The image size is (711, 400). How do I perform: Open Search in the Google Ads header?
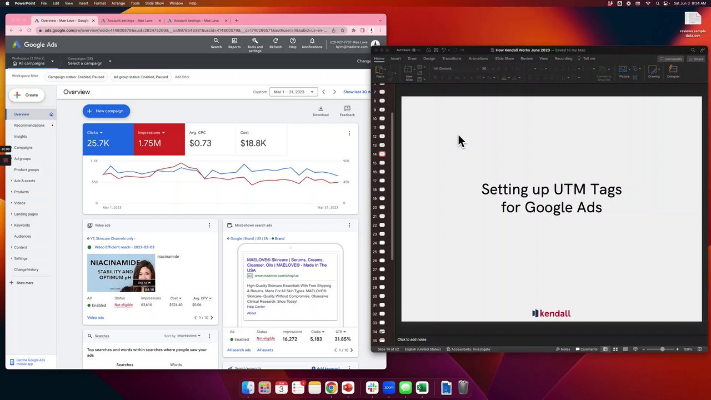(x=216, y=43)
